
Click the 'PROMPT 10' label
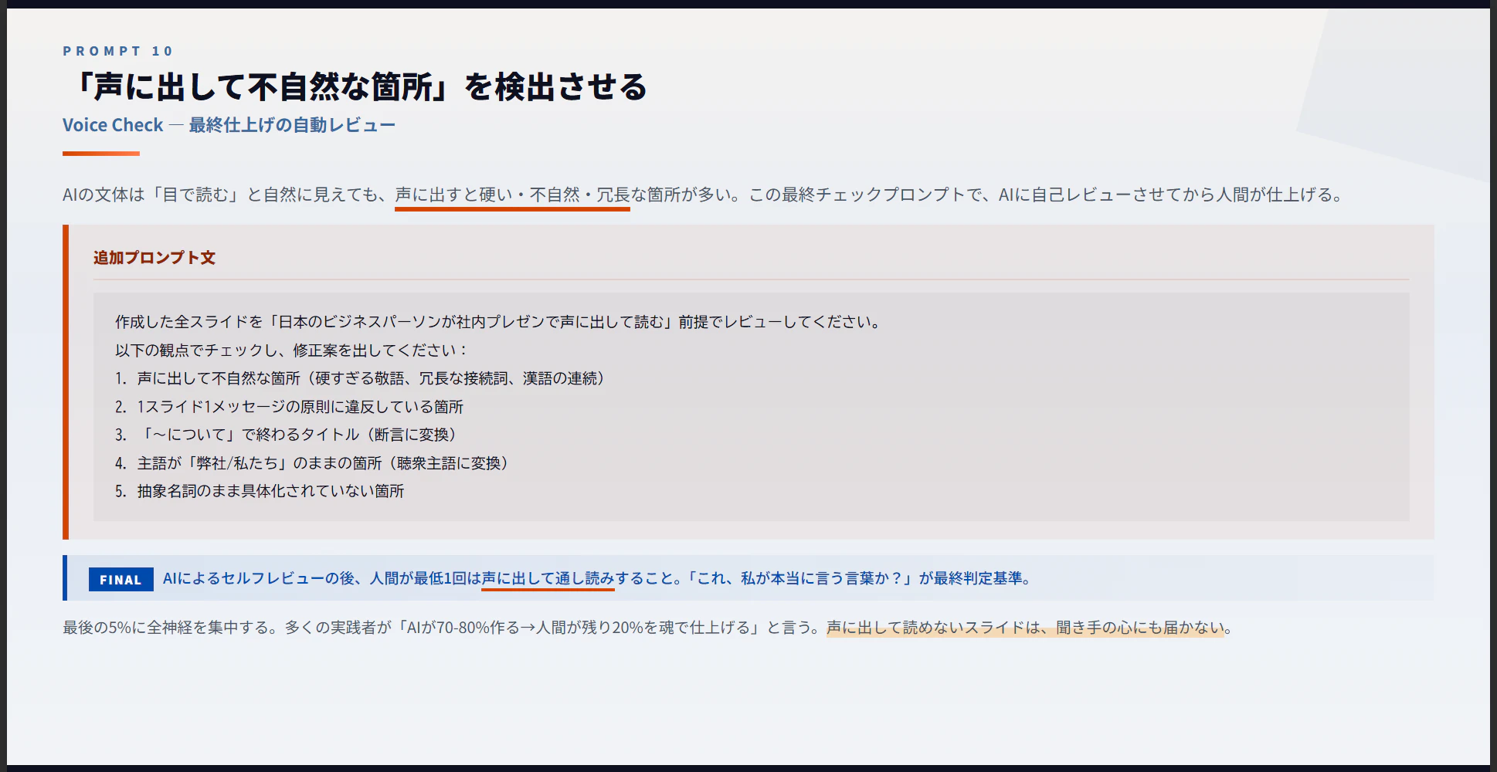(118, 51)
